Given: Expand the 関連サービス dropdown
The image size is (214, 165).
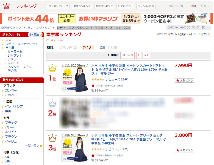Looking at the screenshot, I should pyautogui.click(x=200, y=6).
